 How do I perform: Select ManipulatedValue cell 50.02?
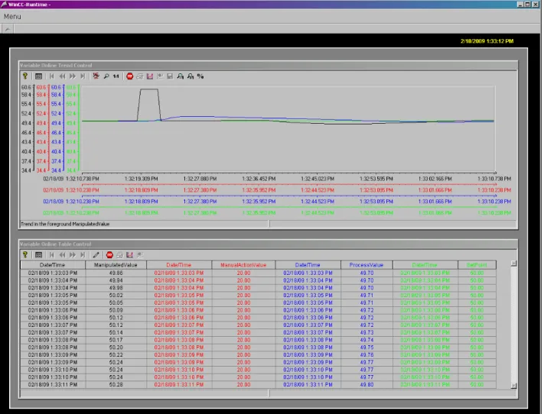[x=116, y=296]
